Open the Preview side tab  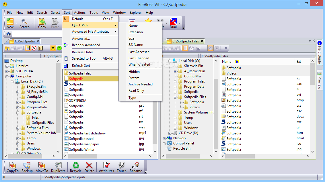tap(319, 81)
